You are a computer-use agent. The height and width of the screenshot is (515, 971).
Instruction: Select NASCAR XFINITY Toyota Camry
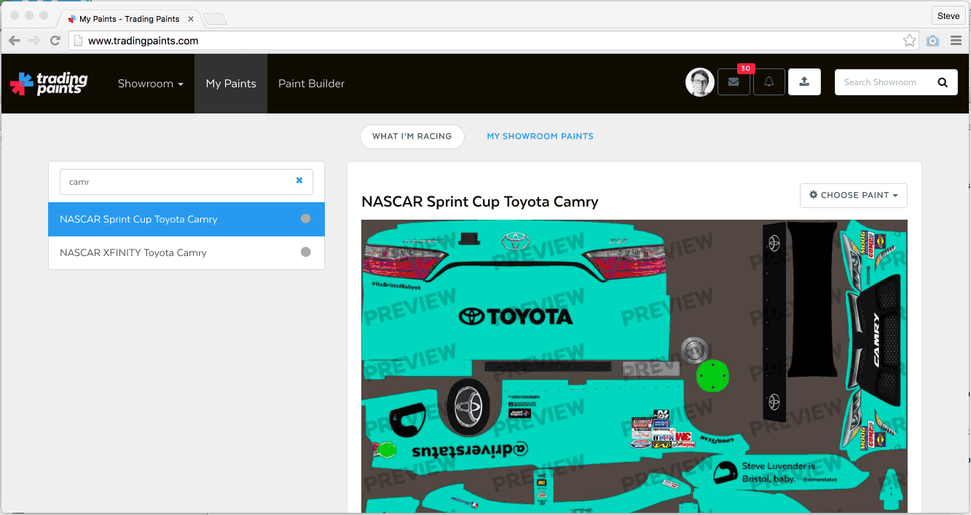(186, 252)
